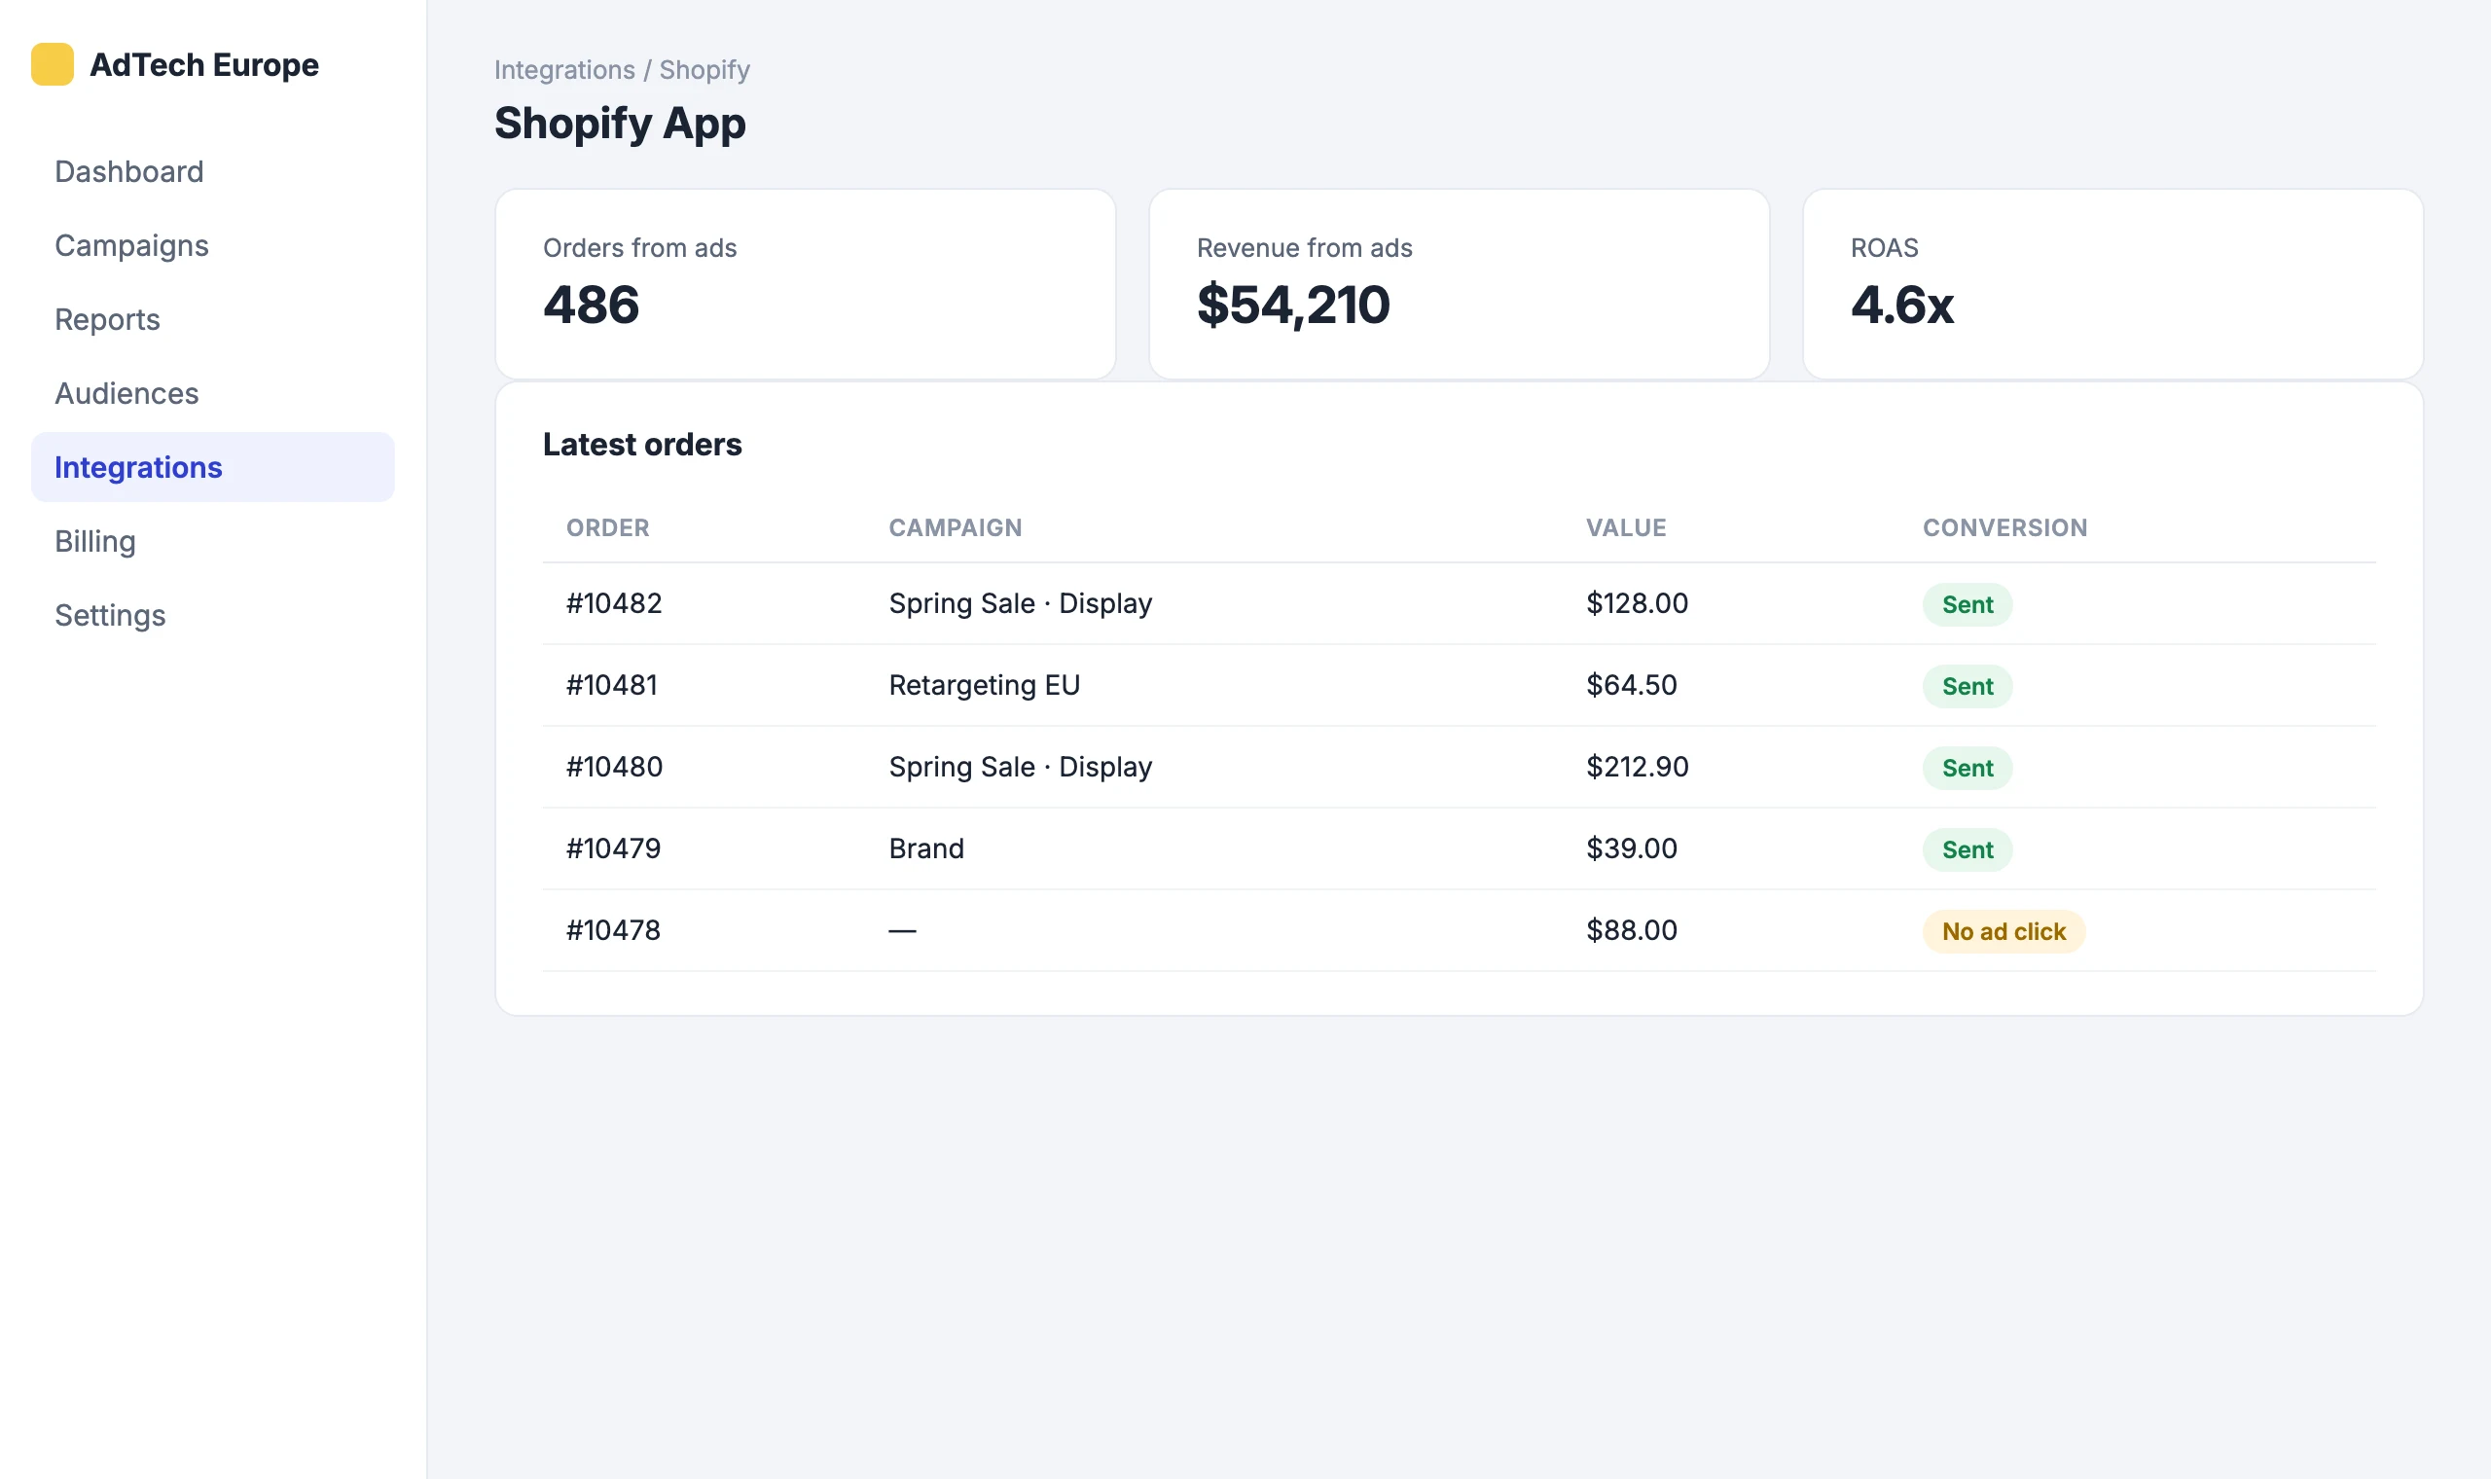Screen dimensions: 2491x1479
Task: Click the $128.00 value
Action: [1637, 603]
